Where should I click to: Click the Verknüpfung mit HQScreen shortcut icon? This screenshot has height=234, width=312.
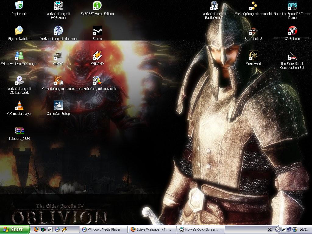(58, 5)
